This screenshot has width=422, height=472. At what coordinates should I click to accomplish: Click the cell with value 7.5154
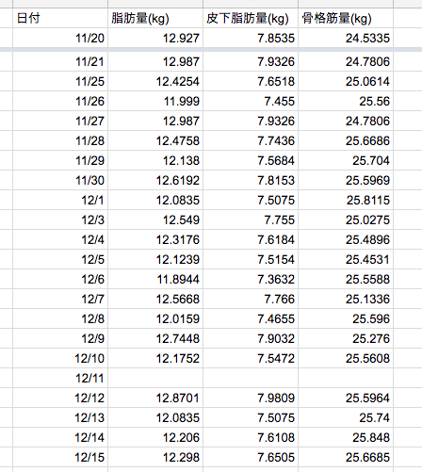click(251, 259)
